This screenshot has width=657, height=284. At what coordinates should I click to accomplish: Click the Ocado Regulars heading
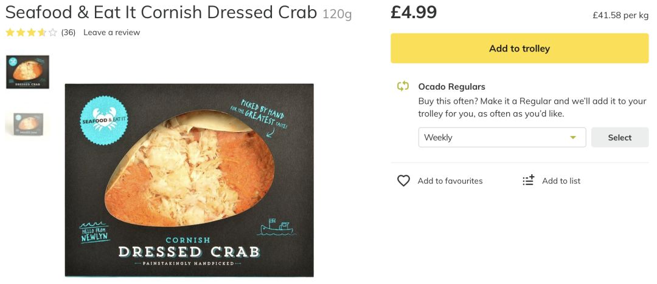coord(451,87)
